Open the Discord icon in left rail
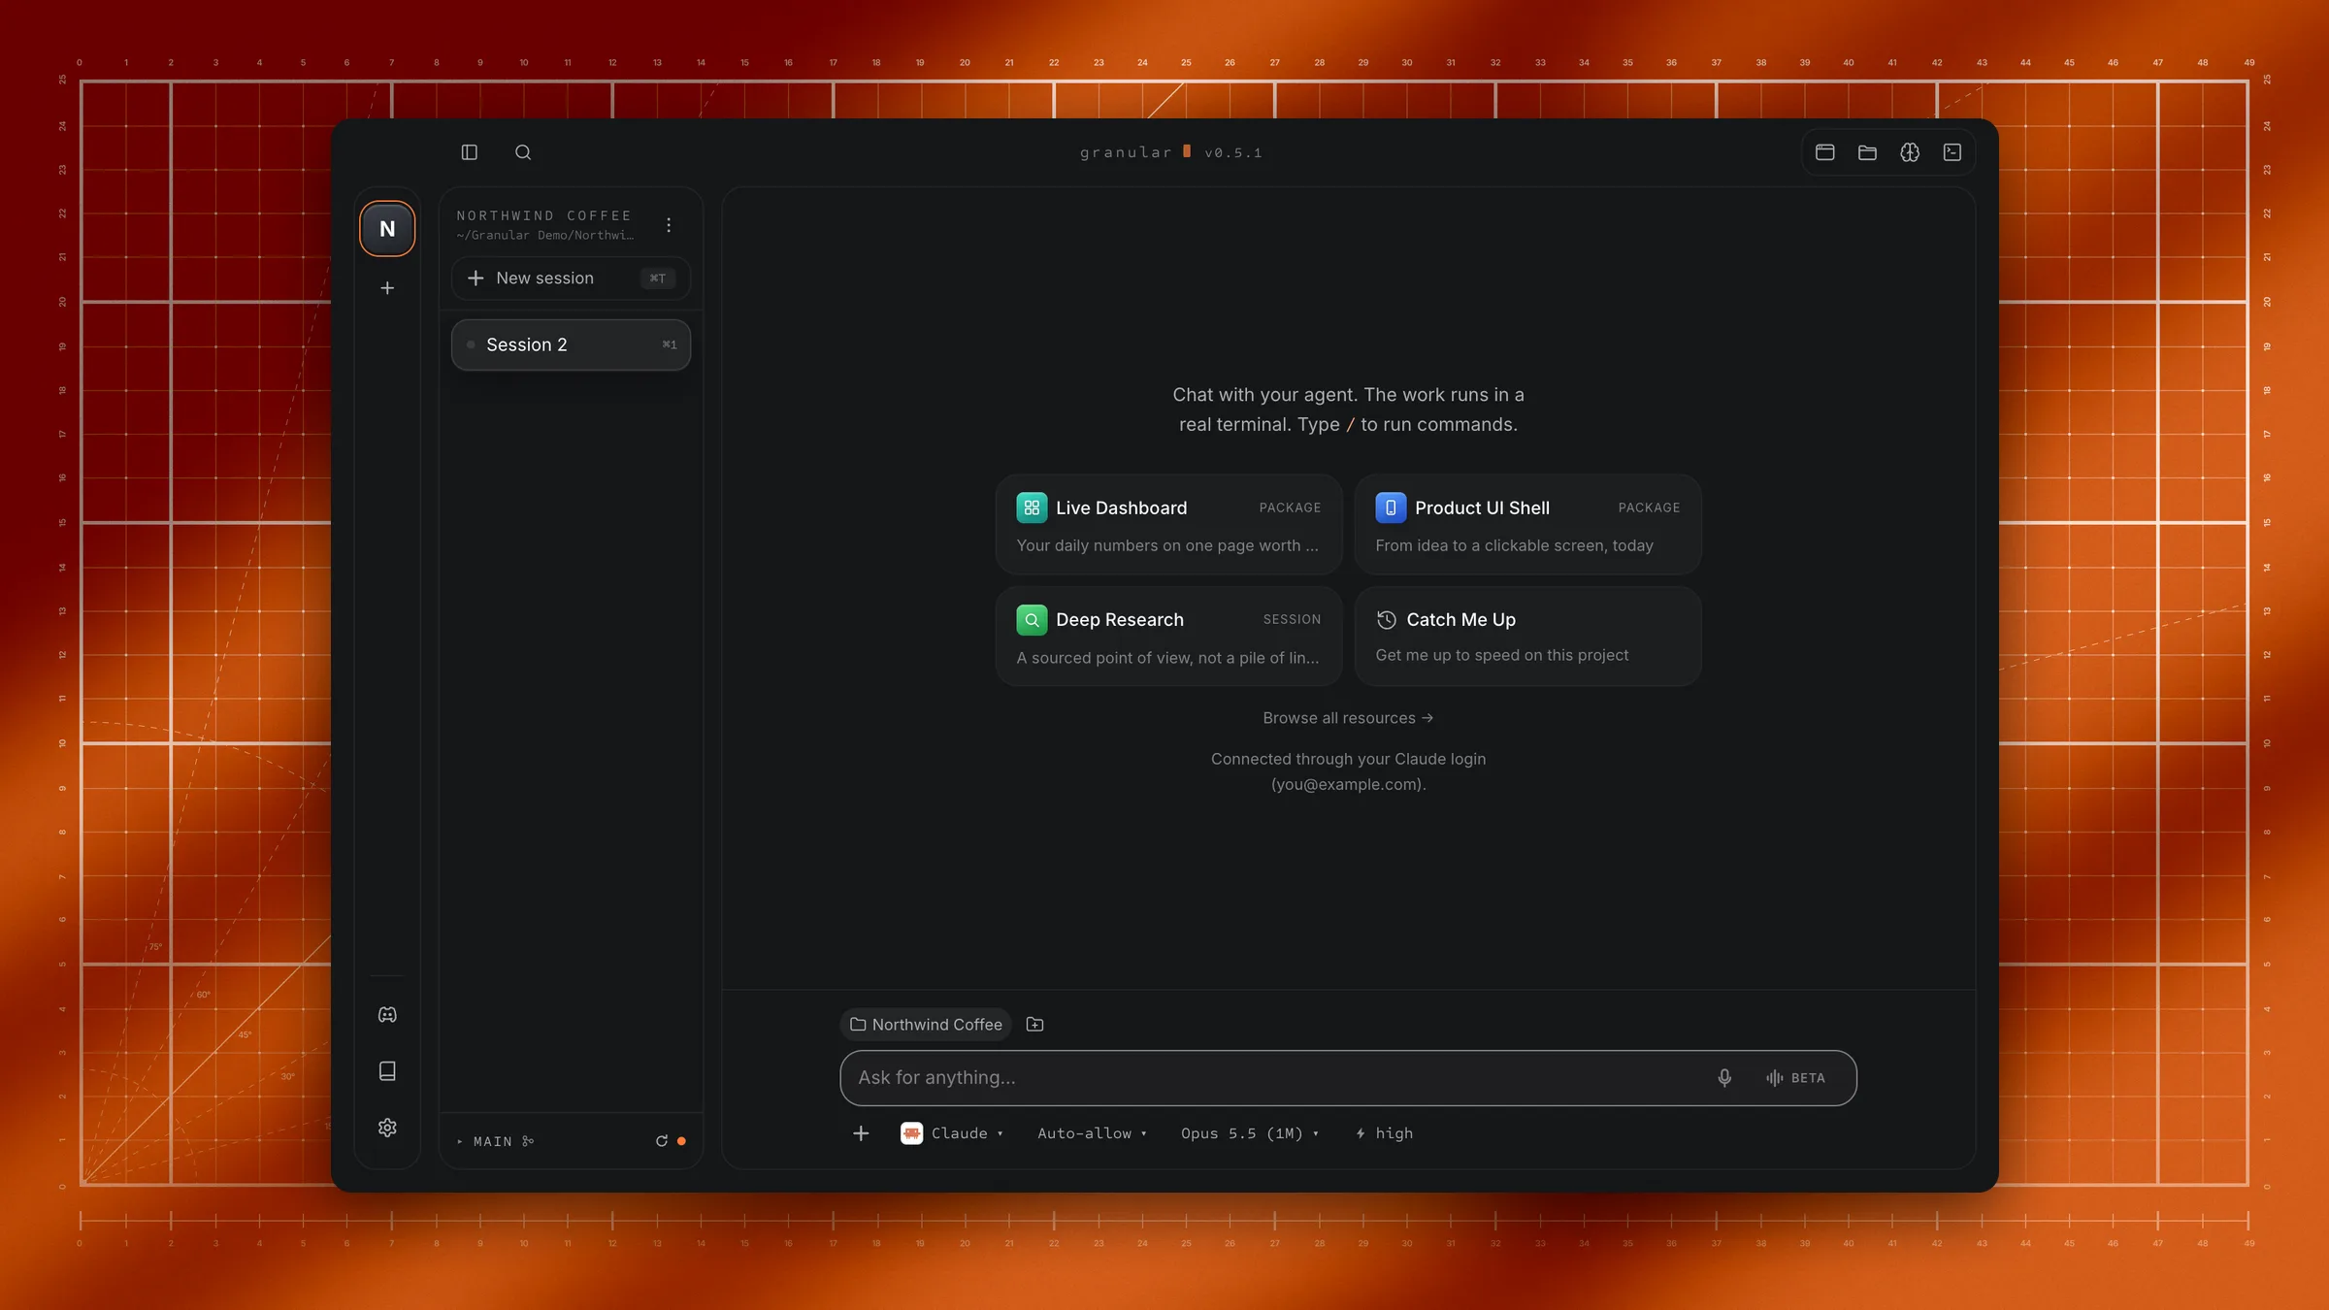The image size is (2329, 1310). coord(387,1014)
